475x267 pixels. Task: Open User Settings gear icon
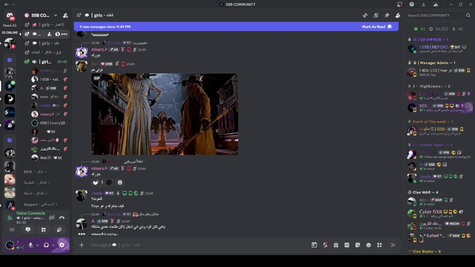click(x=62, y=245)
